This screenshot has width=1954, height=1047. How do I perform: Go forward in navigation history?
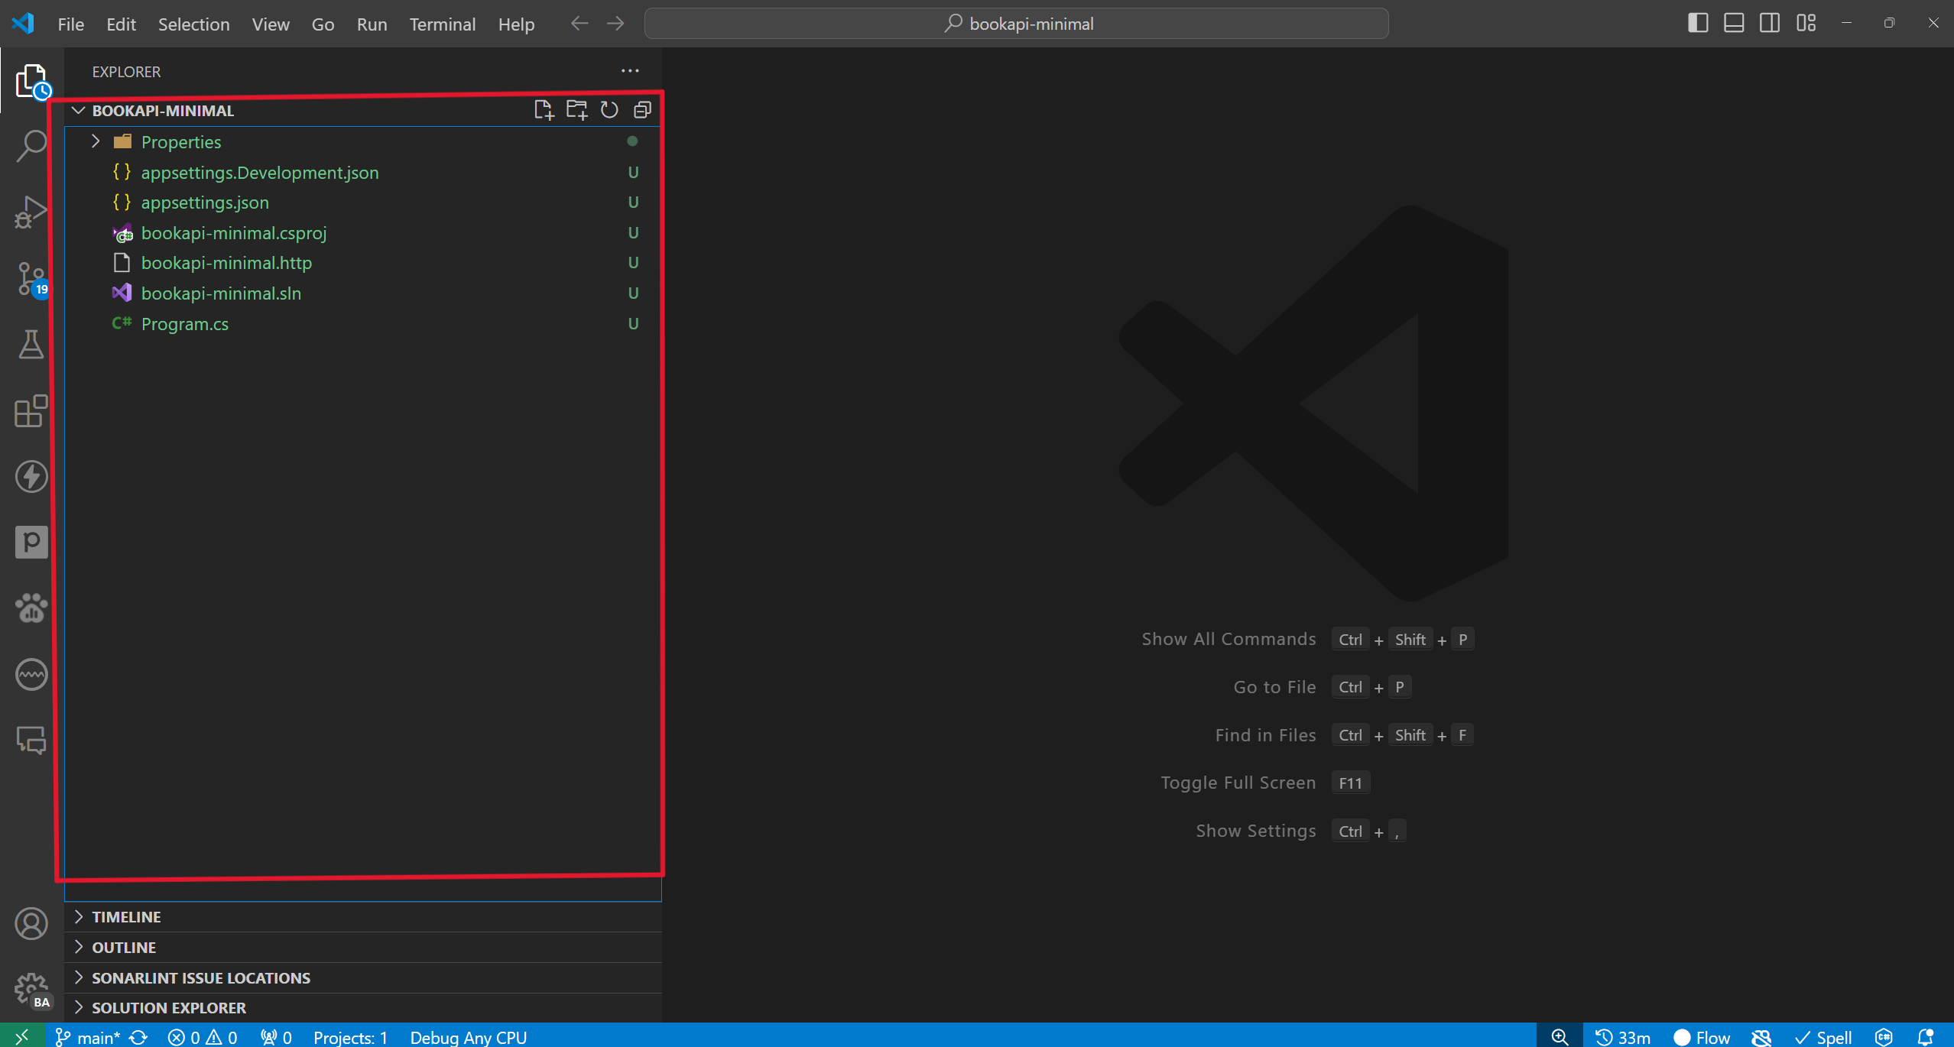coord(615,24)
